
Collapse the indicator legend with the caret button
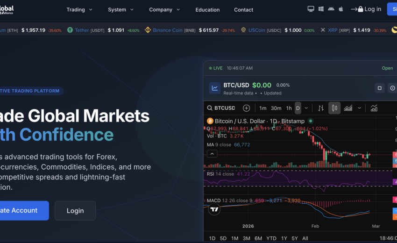(x=212, y=154)
